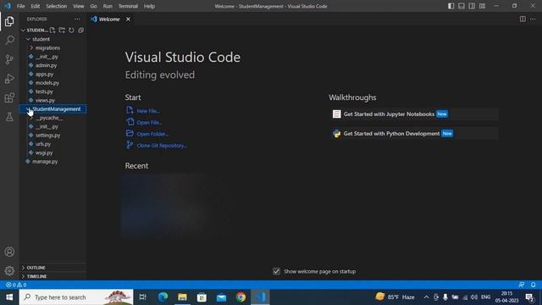The height and width of the screenshot is (305, 542).
Task: Open Run and Debug view
Action: [9, 79]
